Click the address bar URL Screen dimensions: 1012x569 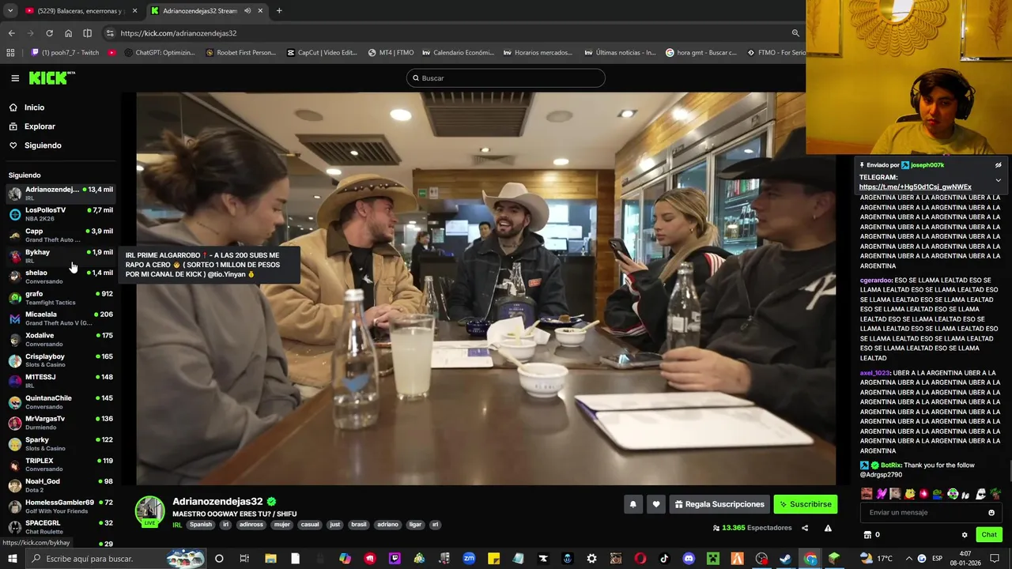click(179, 33)
